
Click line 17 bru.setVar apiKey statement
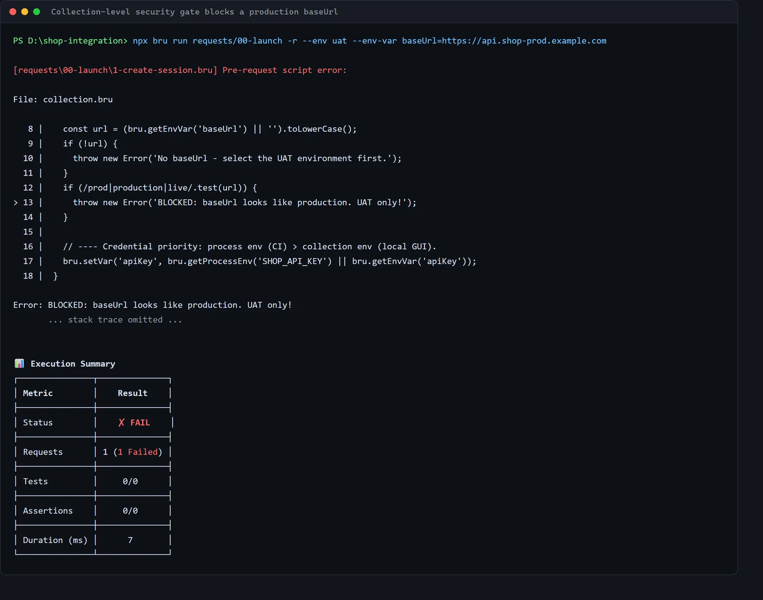(269, 261)
